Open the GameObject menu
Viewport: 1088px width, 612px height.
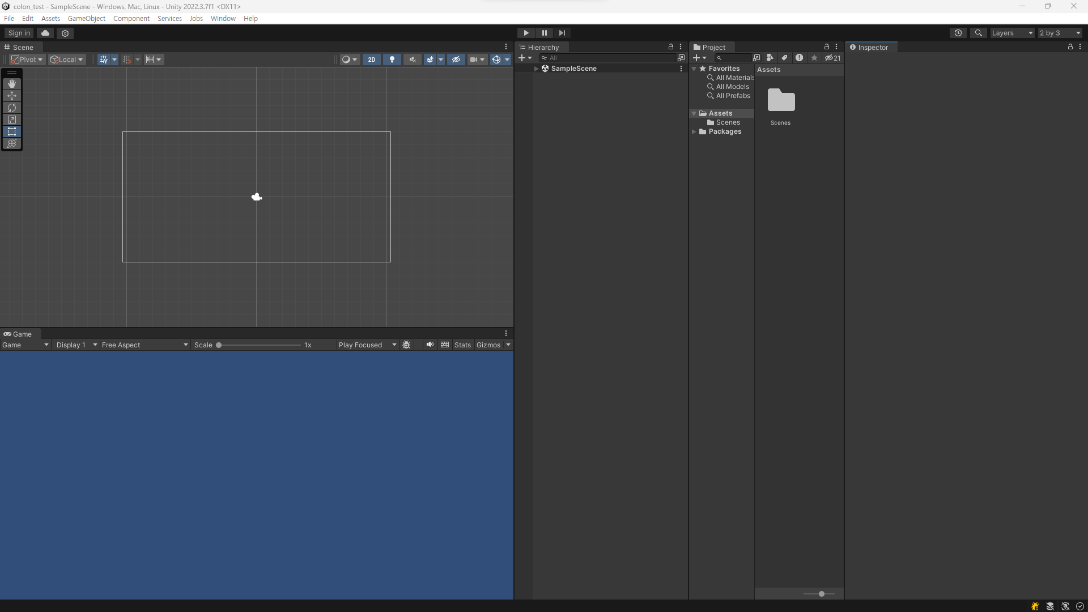point(87,18)
